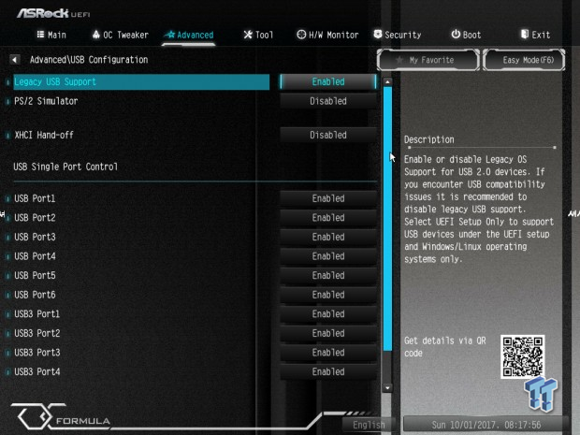Select the USB Port3 label
Screen dimensions: 580x435
[35, 237]
